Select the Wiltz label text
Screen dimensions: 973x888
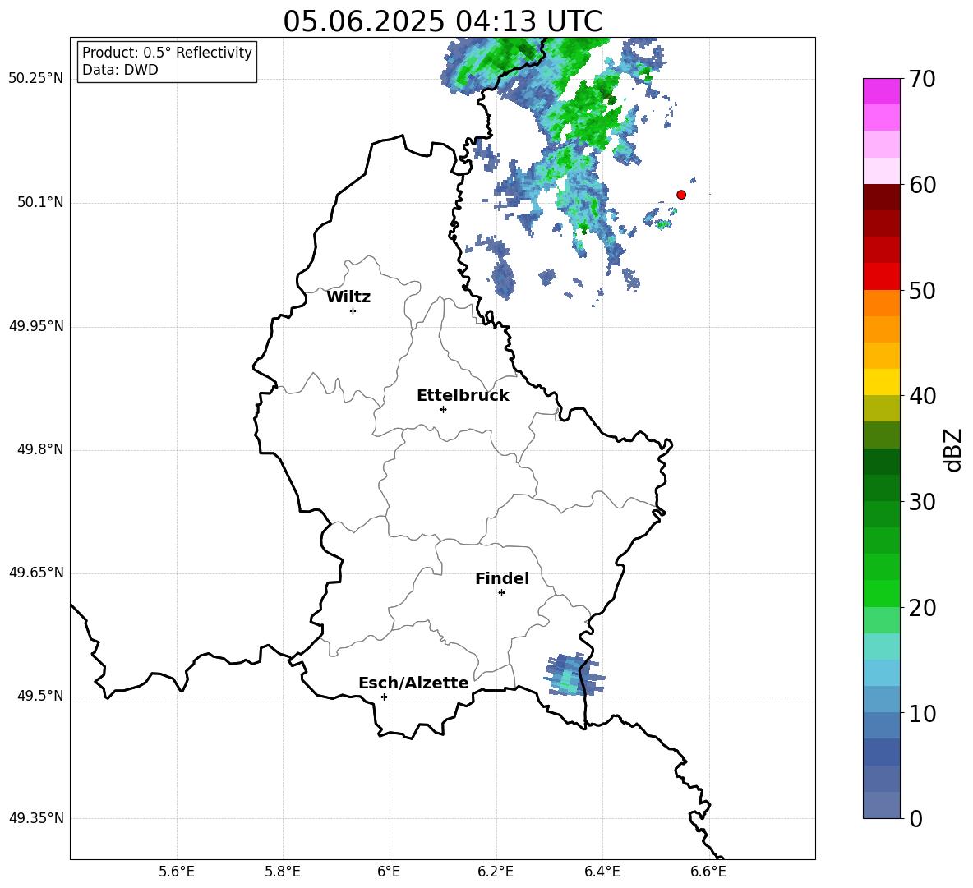click(x=348, y=297)
